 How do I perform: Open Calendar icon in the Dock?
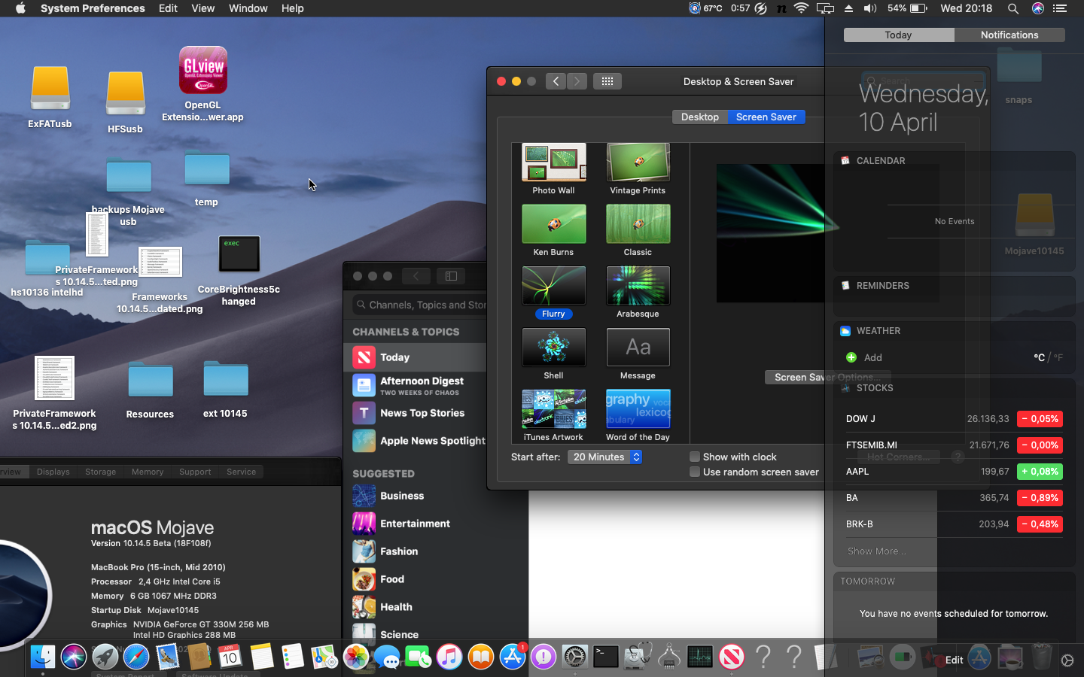(x=230, y=657)
